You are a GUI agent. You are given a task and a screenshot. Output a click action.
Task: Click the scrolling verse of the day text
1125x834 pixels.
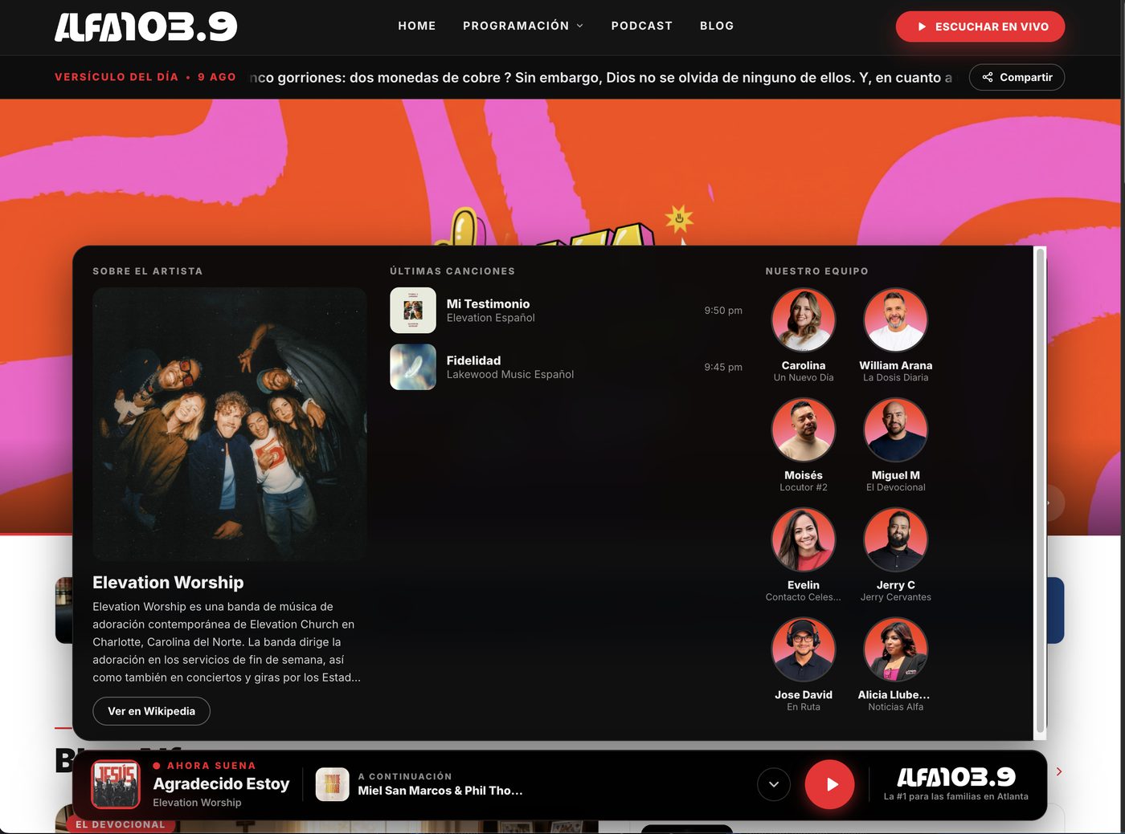click(x=601, y=78)
